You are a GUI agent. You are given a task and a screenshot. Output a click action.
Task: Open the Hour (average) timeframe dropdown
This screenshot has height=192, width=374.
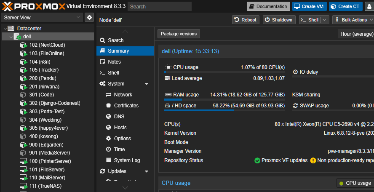[x=356, y=34]
